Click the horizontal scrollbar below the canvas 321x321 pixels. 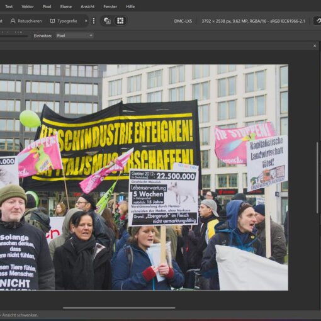(x=119, y=308)
